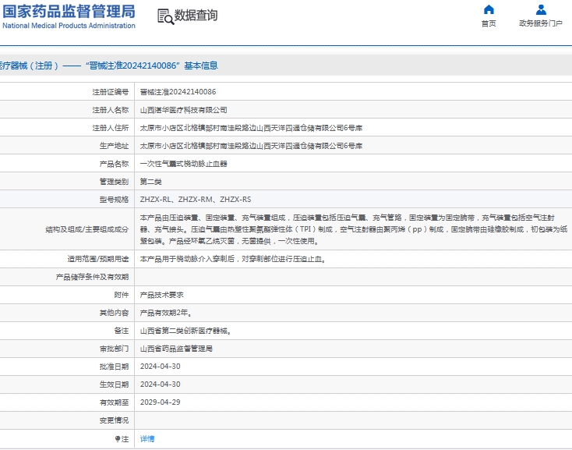Click the 数据查询 heading text
The height and width of the screenshot is (450, 572).
tap(196, 16)
